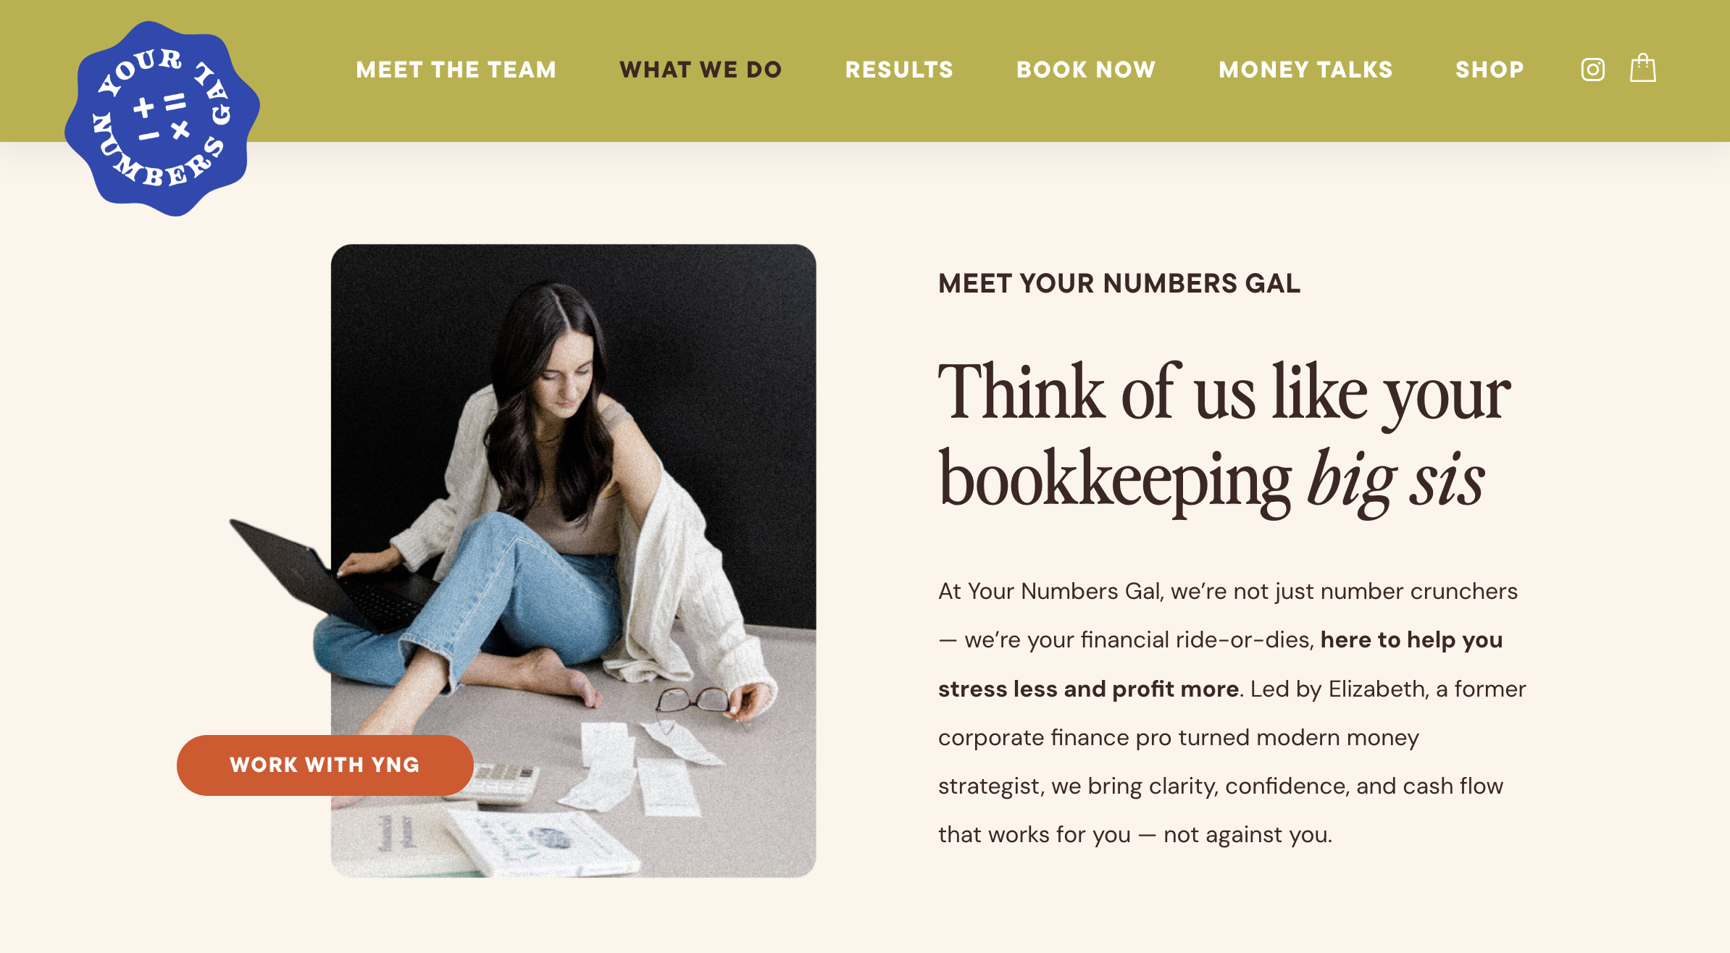
Task: Click the photo of woman with laptop
Action: point(573,561)
